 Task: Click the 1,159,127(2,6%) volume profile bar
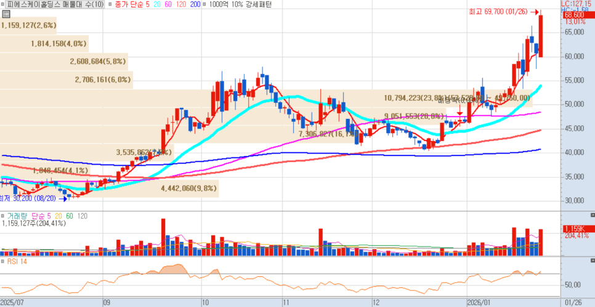tap(28, 25)
